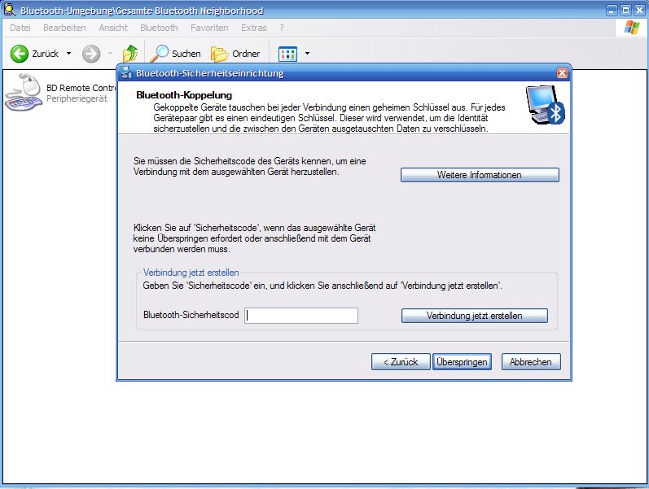Image resolution: width=649 pixels, height=489 pixels.
Task: Click Verbindung jetzt erstellen button
Action: point(475,316)
